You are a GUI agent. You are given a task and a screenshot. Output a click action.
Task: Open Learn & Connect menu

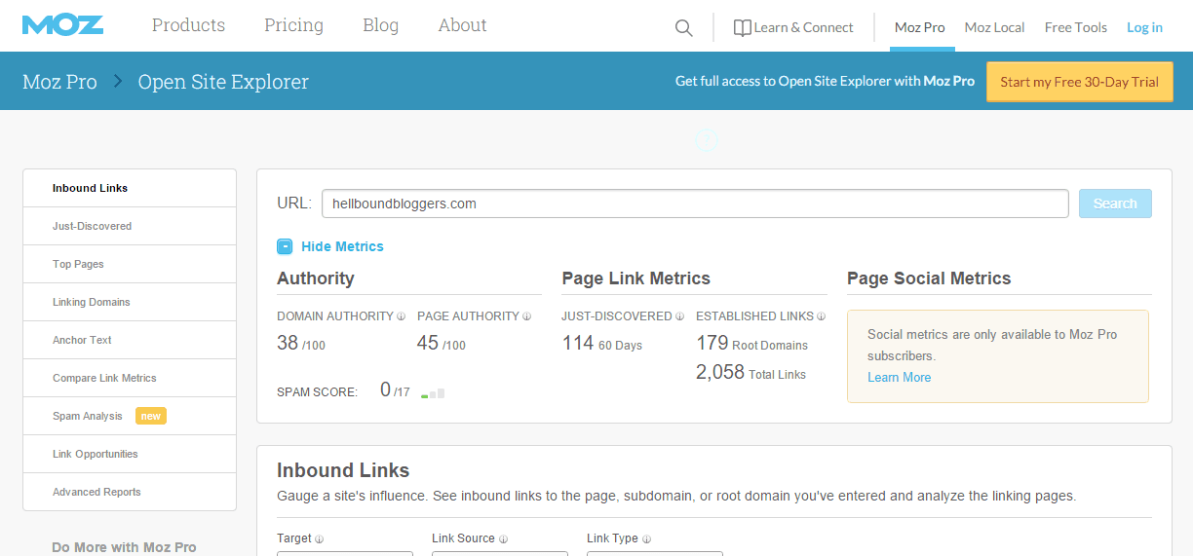(793, 27)
